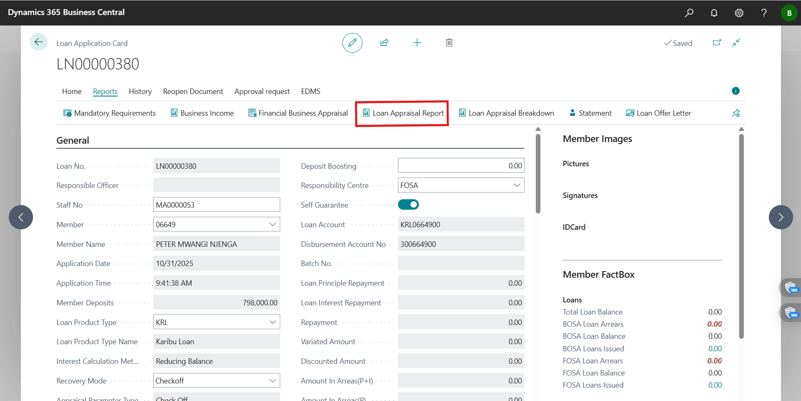801x401 pixels.
Task: Open the Loan Appraisal Breakdown report
Action: (x=506, y=113)
